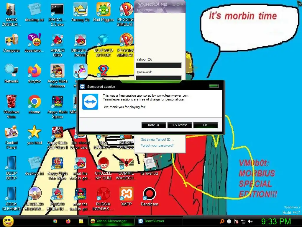Open the Messenger menu in Yahoo Messenger

[x=145, y=10]
